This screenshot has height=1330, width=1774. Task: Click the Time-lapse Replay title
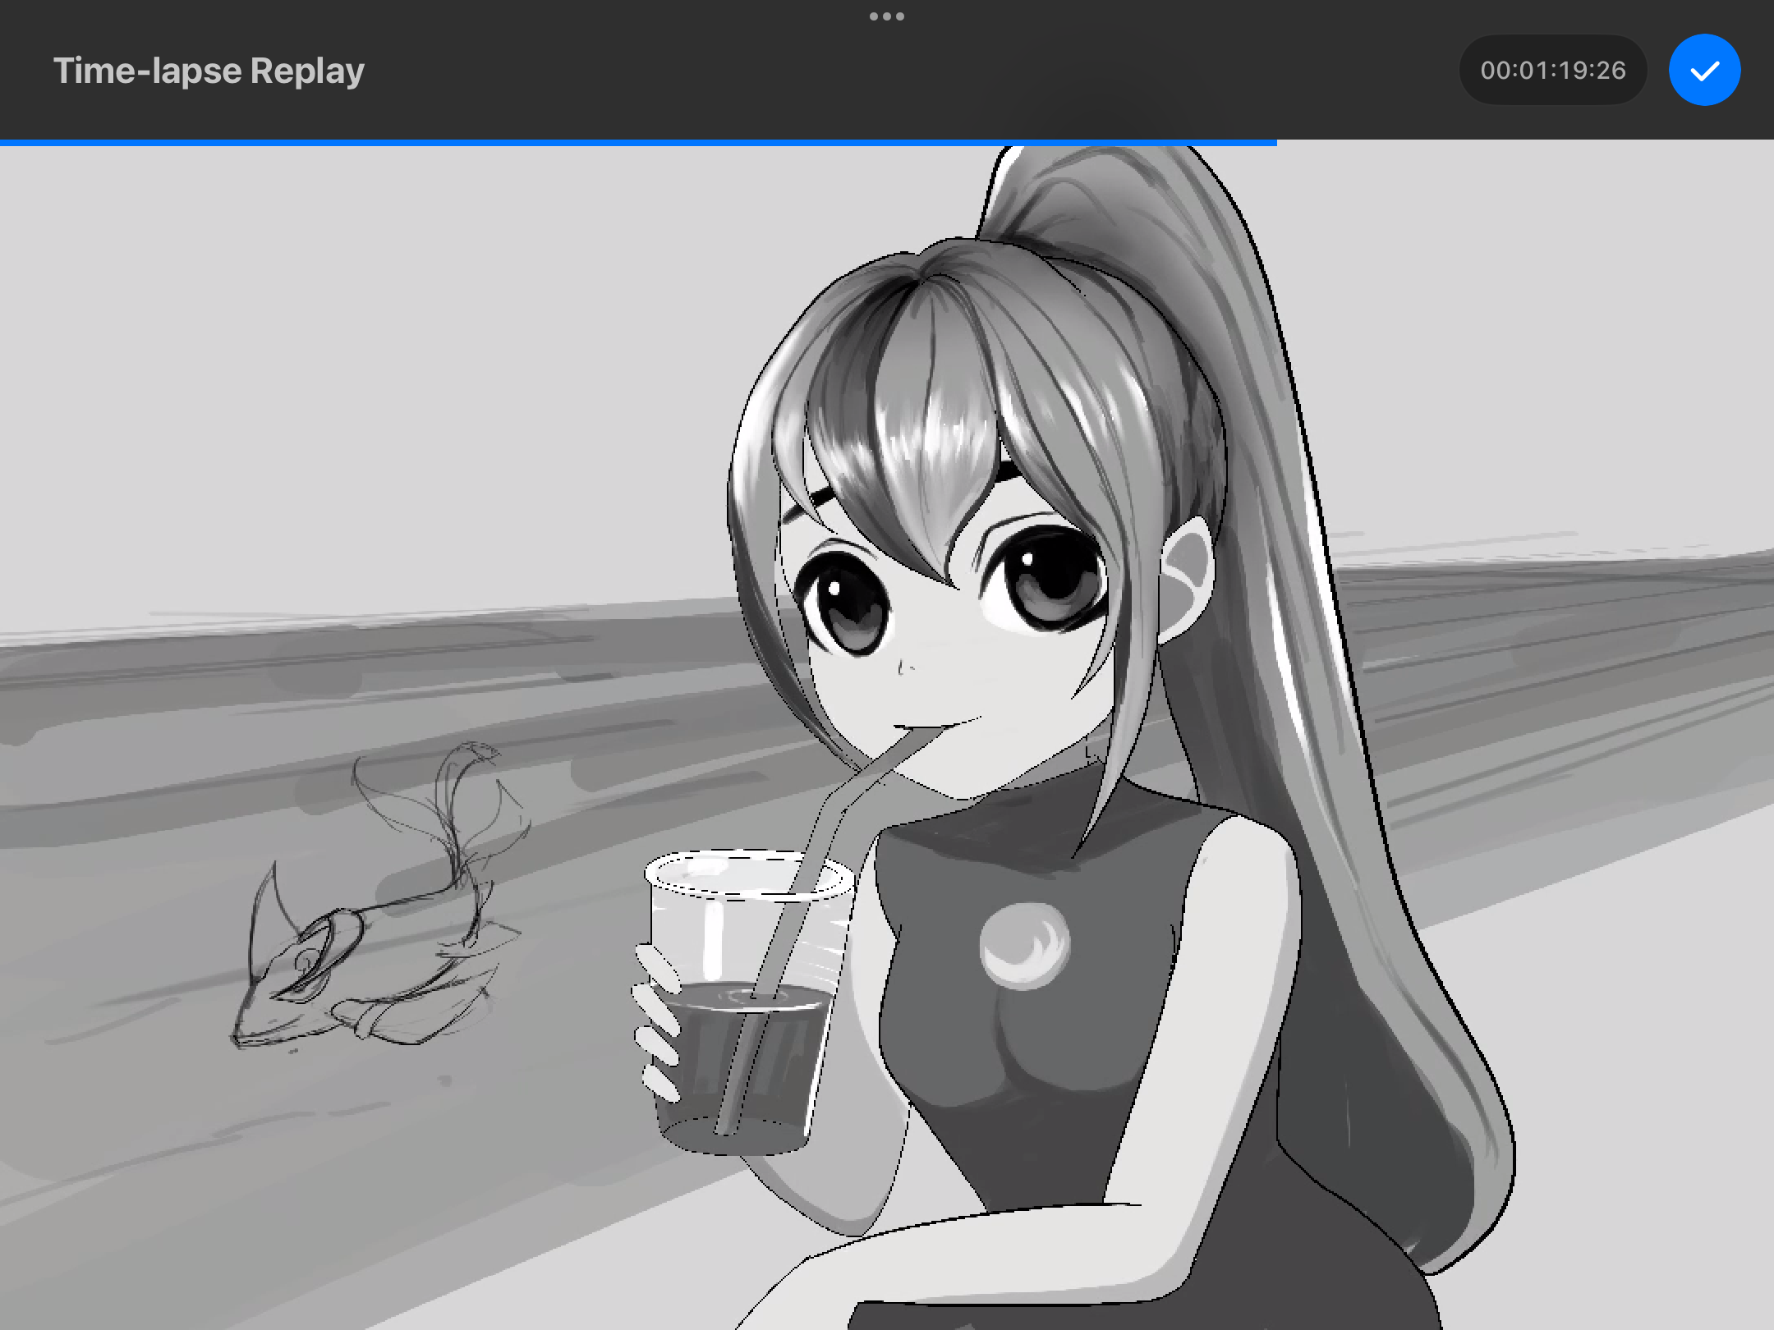click(x=208, y=71)
